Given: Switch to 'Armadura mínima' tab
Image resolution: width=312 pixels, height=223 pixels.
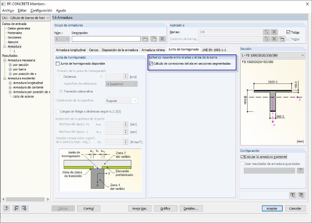Looking at the screenshot, I should (x=153, y=50).
